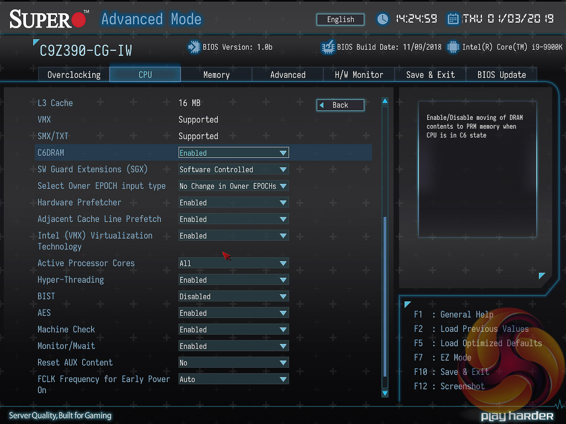Click the Monitor/Mwait setting label

(x=66, y=346)
